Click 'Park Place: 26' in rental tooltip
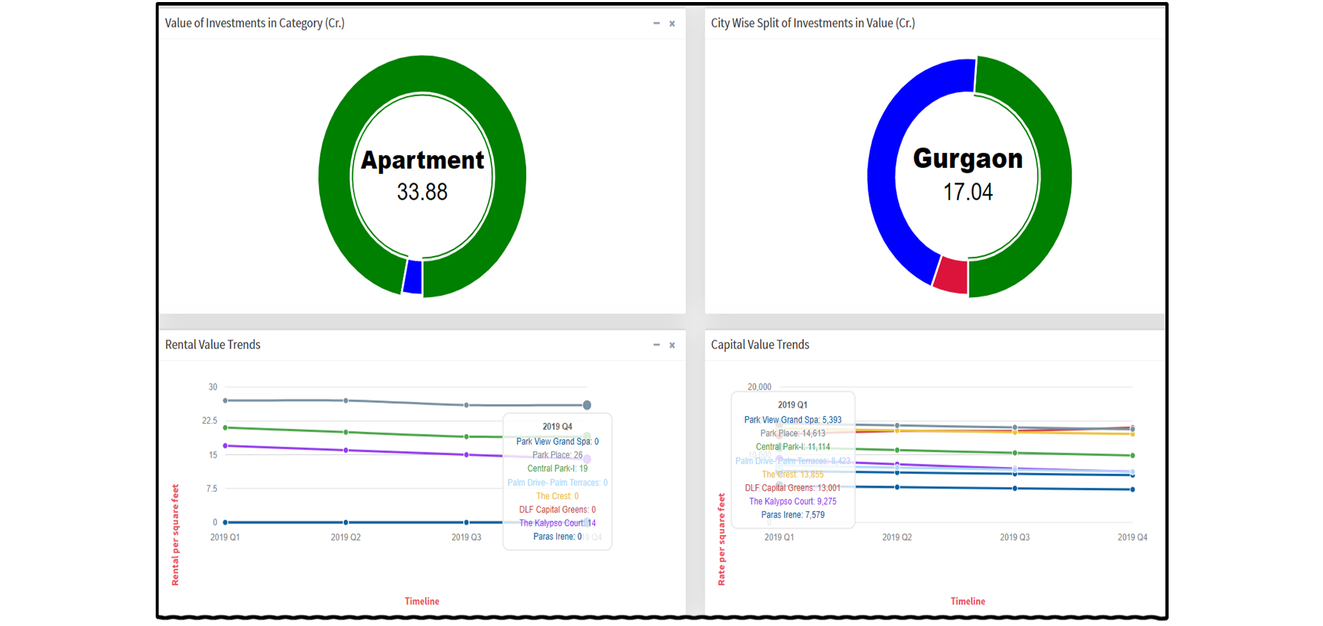The width and height of the screenshot is (1323, 626). click(557, 455)
